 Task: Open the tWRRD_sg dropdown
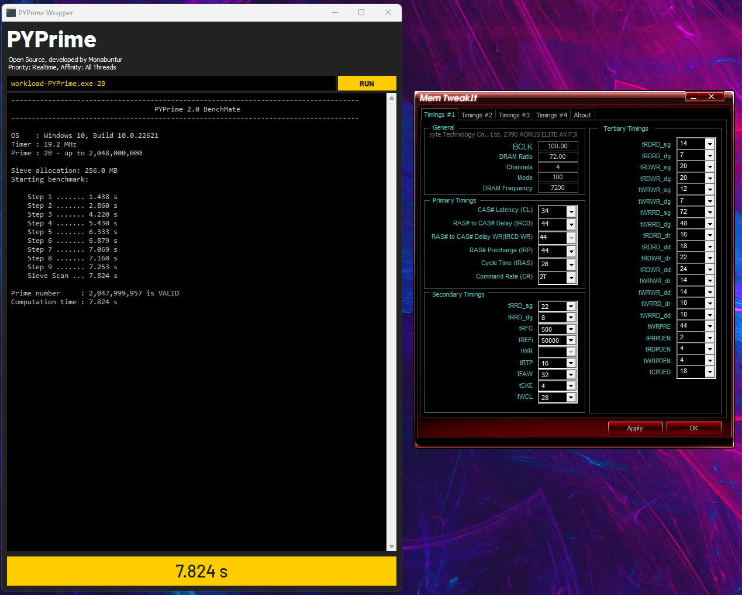[x=710, y=213]
